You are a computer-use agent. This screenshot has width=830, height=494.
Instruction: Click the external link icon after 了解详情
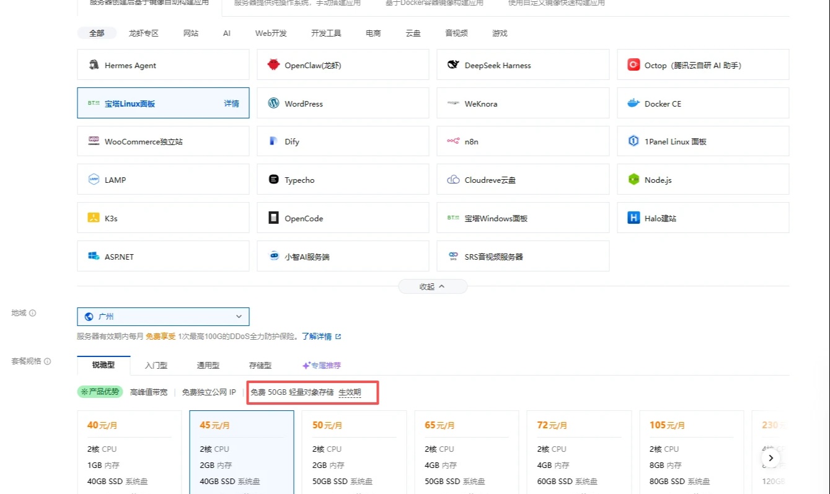338,337
